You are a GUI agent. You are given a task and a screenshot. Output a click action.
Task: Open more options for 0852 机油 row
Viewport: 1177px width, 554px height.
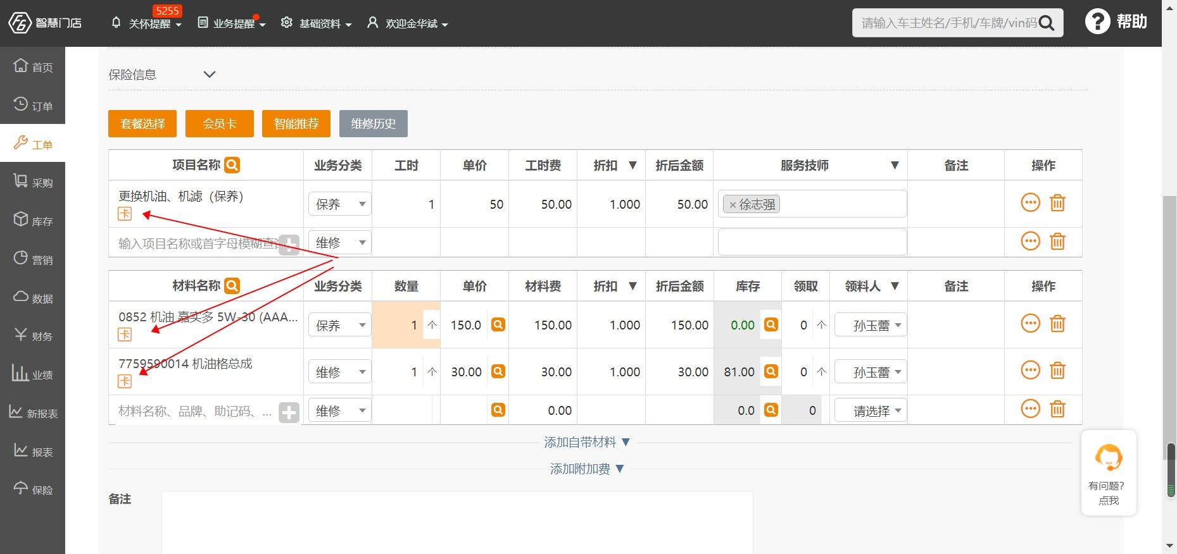click(x=1031, y=324)
